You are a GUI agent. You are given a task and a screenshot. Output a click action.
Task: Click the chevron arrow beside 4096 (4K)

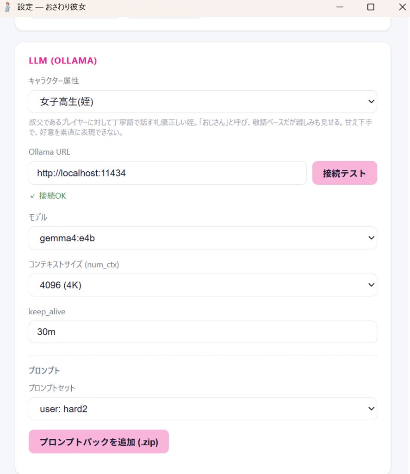pos(371,285)
